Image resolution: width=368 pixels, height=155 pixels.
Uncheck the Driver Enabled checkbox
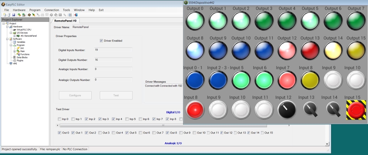(101, 40)
